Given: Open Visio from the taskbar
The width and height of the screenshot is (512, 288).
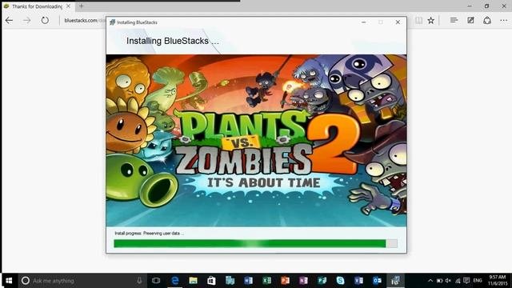Looking at the screenshot, I should pos(358,281).
